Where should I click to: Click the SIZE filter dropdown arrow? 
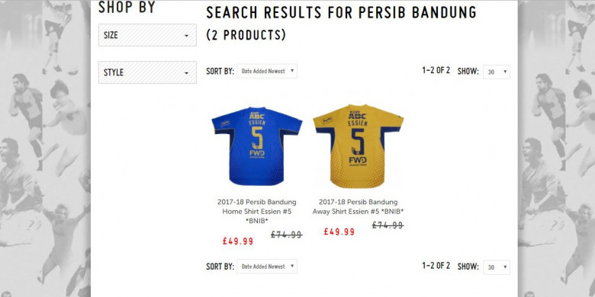[x=186, y=36]
